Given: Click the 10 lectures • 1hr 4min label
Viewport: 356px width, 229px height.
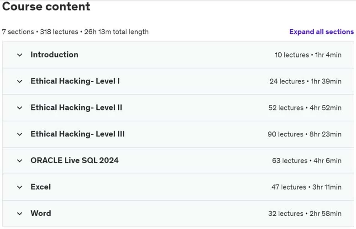Looking at the screenshot, I should point(308,55).
